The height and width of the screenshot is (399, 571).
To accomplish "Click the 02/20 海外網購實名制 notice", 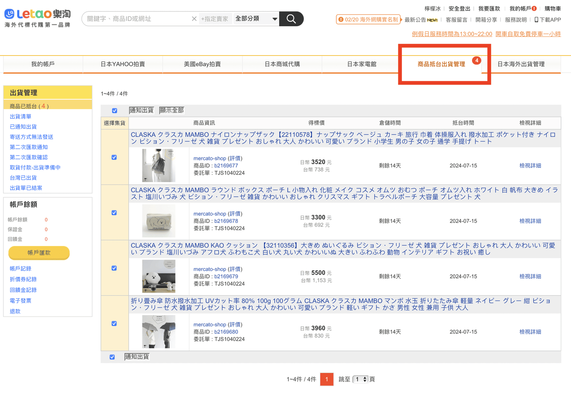I will pos(369,19).
